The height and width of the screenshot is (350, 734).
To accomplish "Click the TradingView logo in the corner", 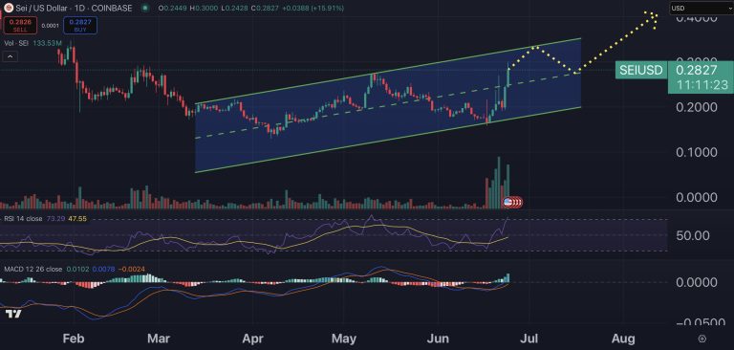I will point(12,314).
